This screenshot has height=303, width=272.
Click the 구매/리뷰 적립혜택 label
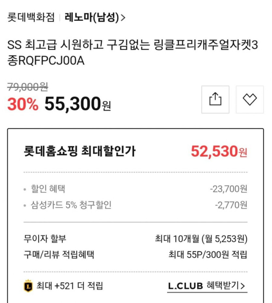pyautogui.click(x=59, y=254)
